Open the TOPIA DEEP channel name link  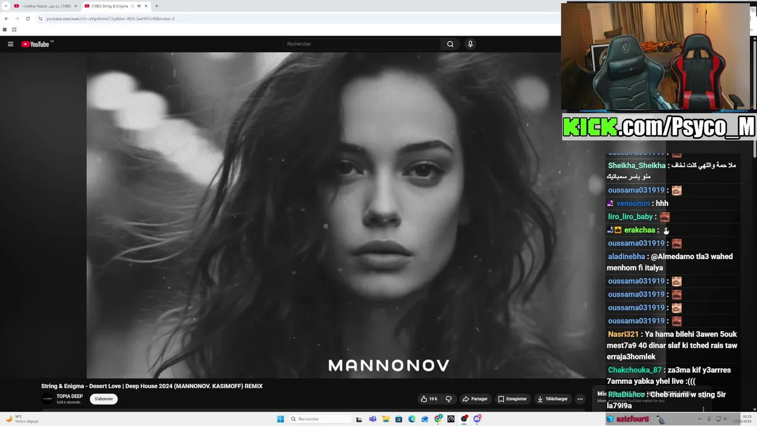click(69, 396)
